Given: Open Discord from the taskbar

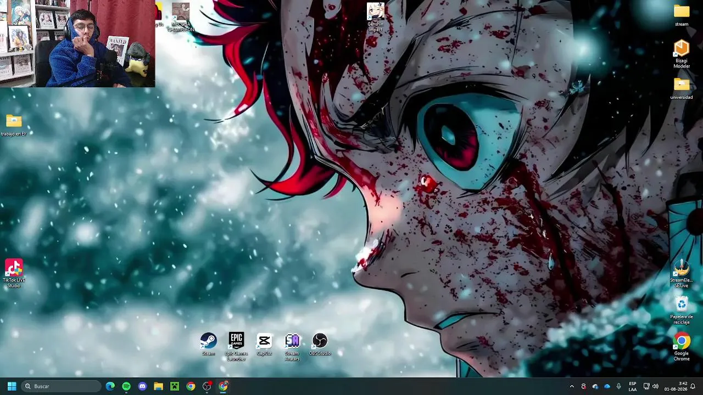Looking at the screenshot, I should (x=142, y=386).
